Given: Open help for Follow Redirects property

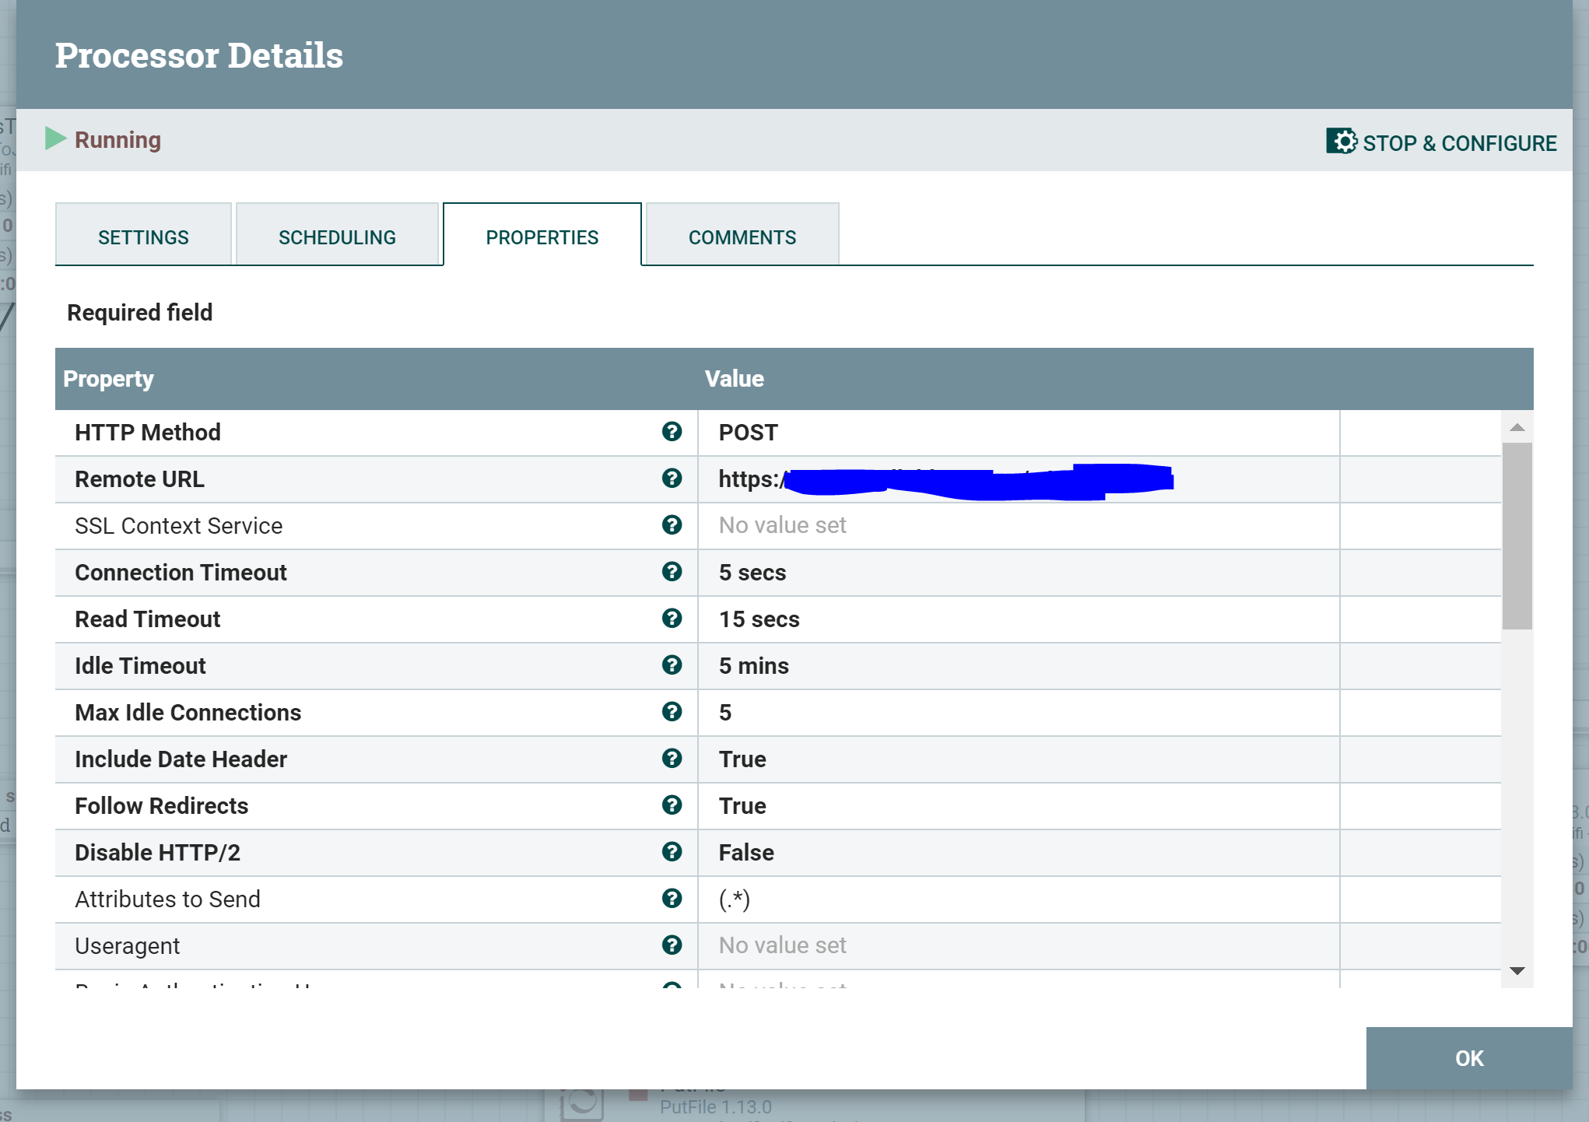Looking at the screenshot, I should coord(672,805).
